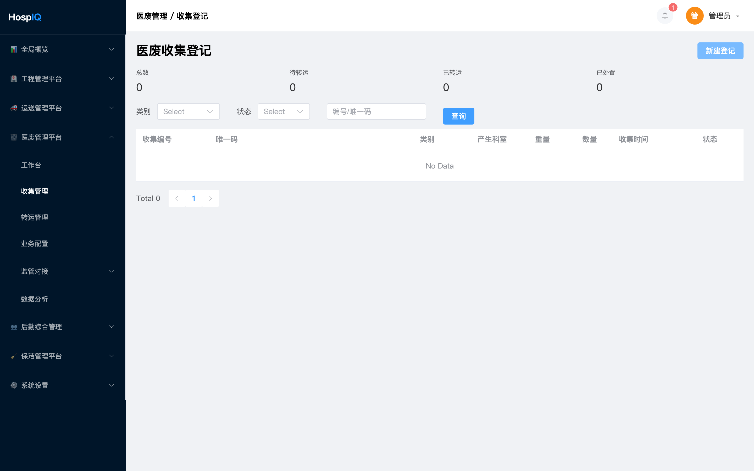Expand the 全局概览 menu chevron
The height and width of the screenshot is (471, 754).
[111, 49]
